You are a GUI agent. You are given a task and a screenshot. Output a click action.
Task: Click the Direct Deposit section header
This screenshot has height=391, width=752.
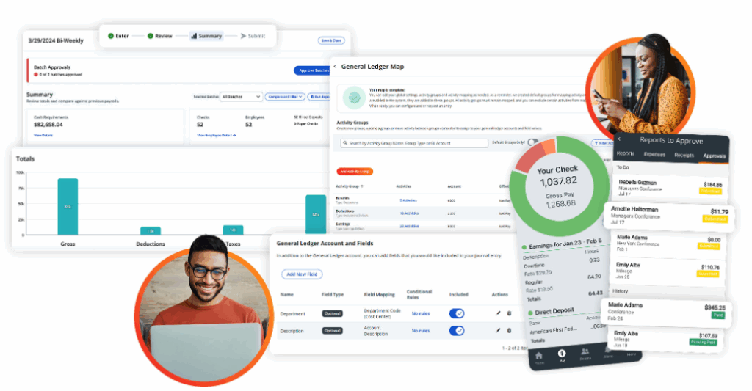coord(554,312)
